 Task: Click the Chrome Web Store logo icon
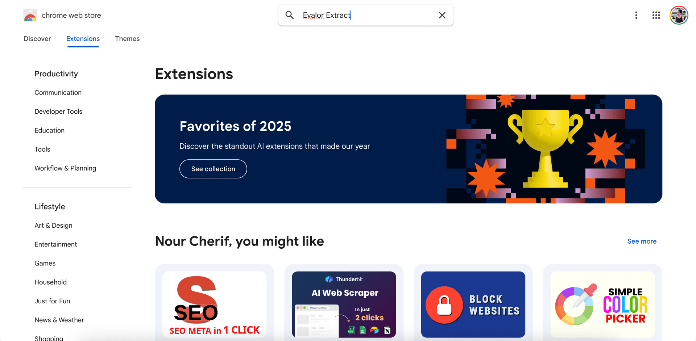click(x=30, y=16)
